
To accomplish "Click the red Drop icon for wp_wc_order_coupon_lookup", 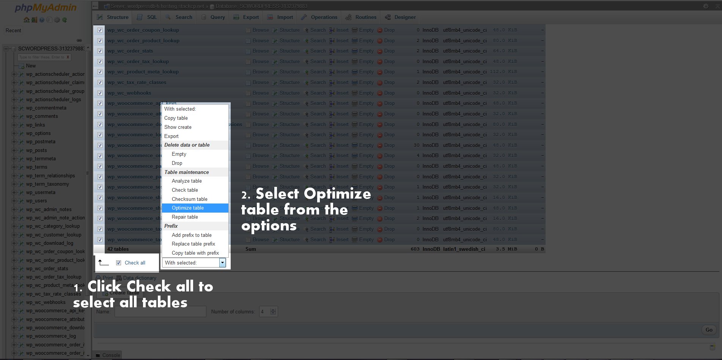I will (x=380, y=30).
